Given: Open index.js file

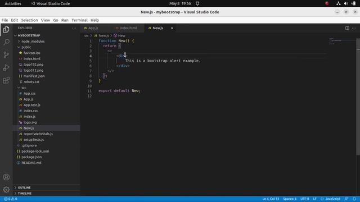Looking at the screenshot, I should [29, 117].
